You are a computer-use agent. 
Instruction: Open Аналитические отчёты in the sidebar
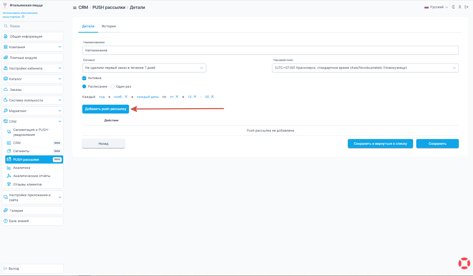tap(34, 176)
